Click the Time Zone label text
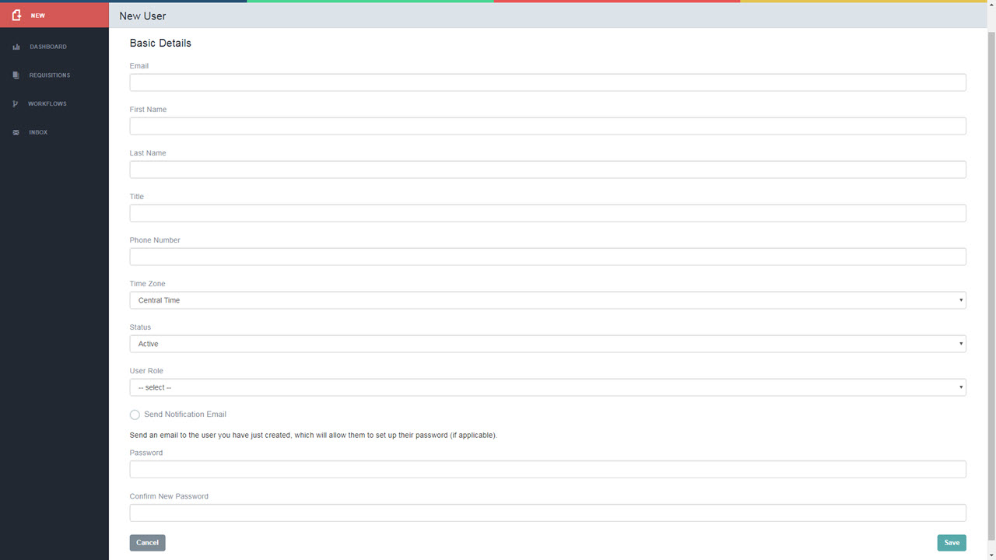Screen dimensions: 996x560 148,284
